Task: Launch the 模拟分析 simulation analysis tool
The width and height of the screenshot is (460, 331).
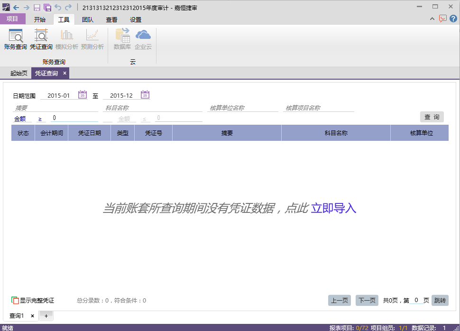Action: tap(66, 39)
